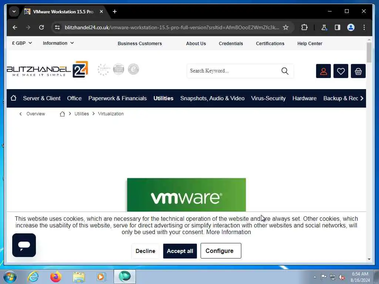Launch Firefox from the taskbar
Viewport: 379px width, 284px height.
[x=56, y=277]
